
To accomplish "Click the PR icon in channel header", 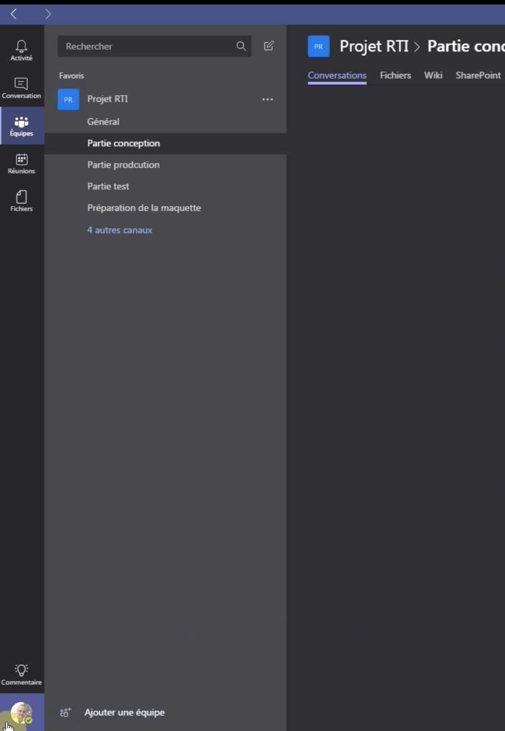I will click(x=318, y=46).
